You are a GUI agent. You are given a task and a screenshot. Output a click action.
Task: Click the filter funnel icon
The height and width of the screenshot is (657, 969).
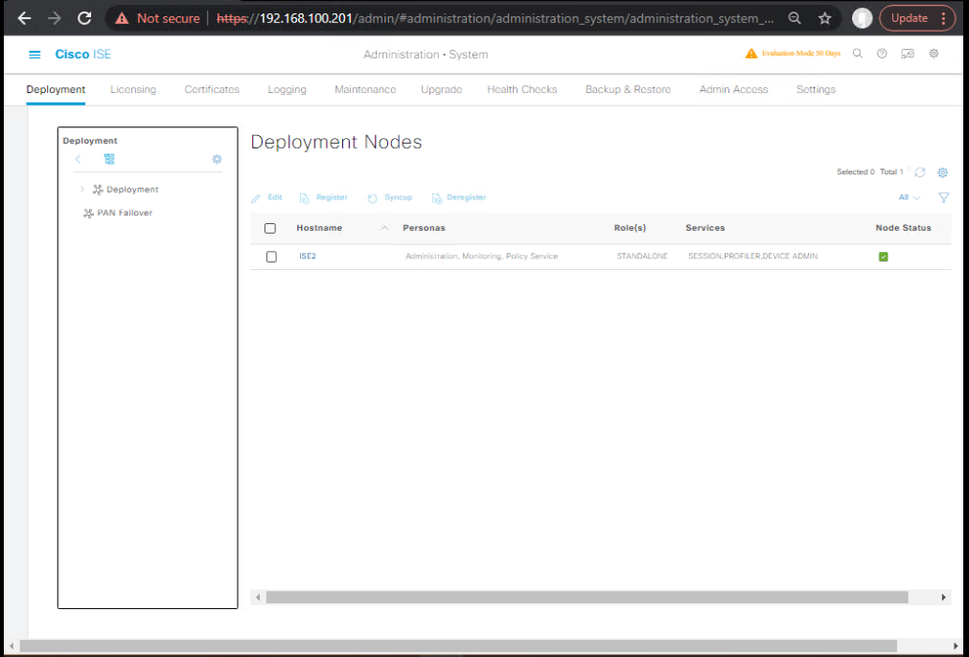[x=943, y=197]
